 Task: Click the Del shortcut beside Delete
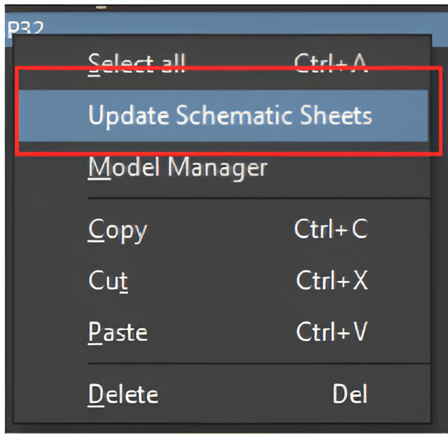point(349,394)
